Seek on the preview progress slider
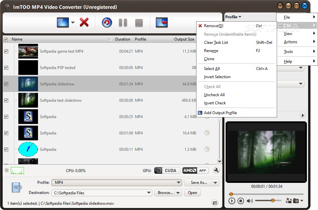318x210 pixels. click(266, 194)
